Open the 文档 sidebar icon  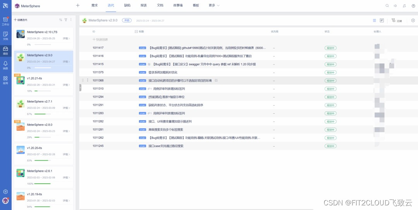click(x=5, y=36)
